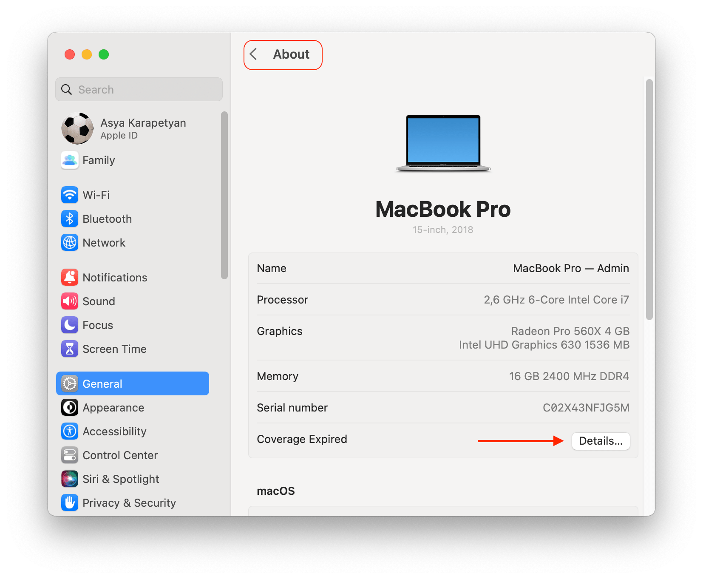
Task: Open Privacy & Security settings
Action: coord(129,502)
